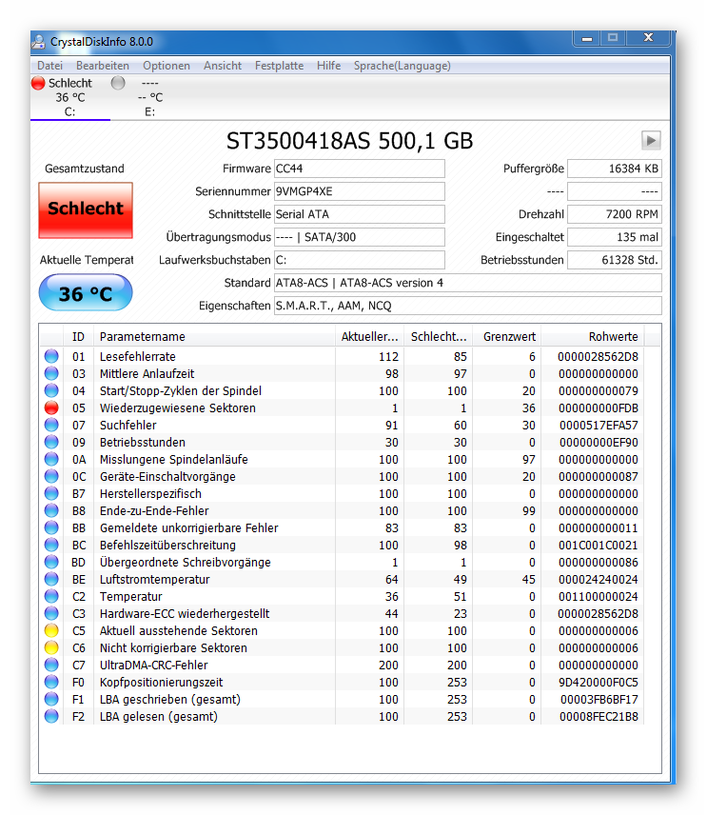Open the Festplatte menu

(x=279, y=66)
